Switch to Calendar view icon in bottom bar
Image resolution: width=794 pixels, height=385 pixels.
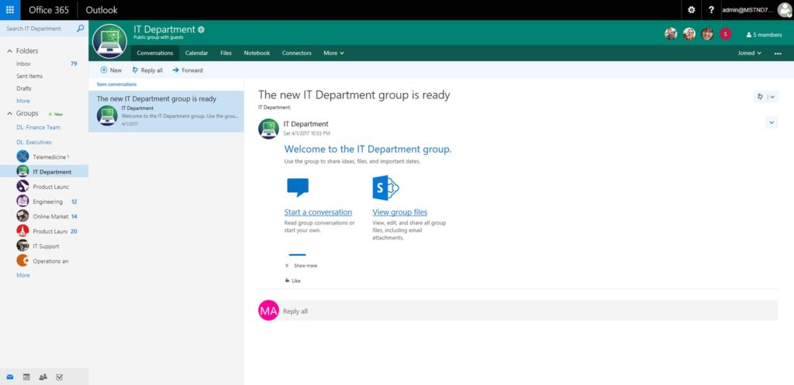27,376
